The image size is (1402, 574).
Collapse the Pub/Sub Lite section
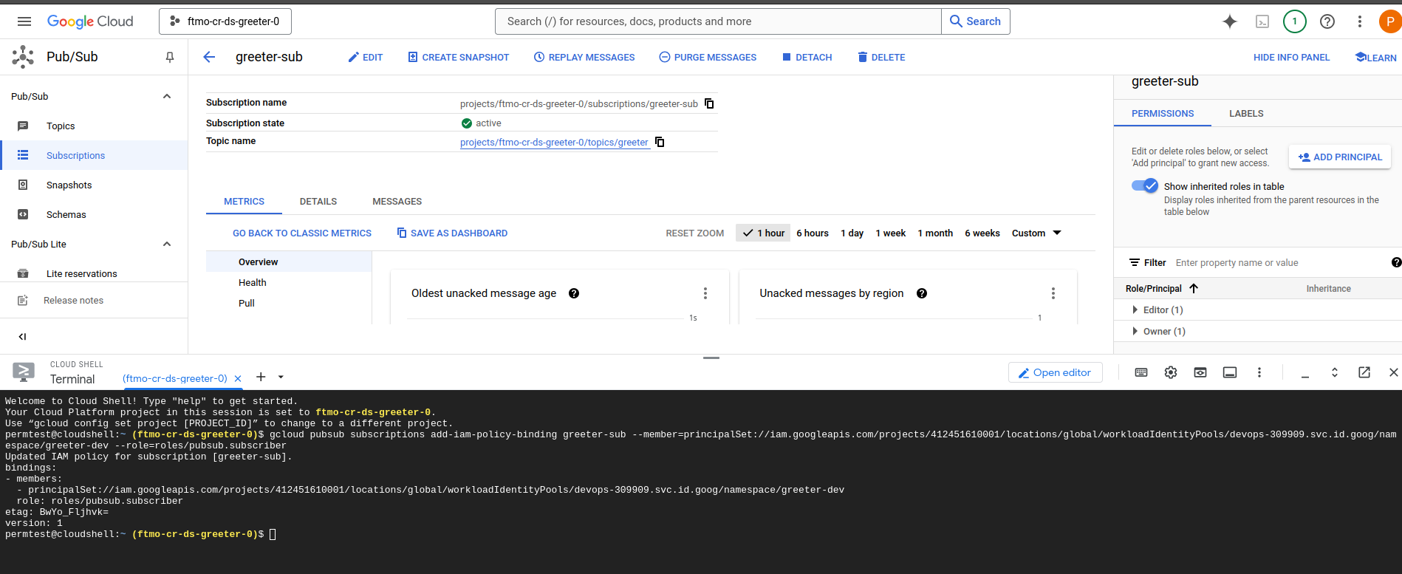point(167,244)
